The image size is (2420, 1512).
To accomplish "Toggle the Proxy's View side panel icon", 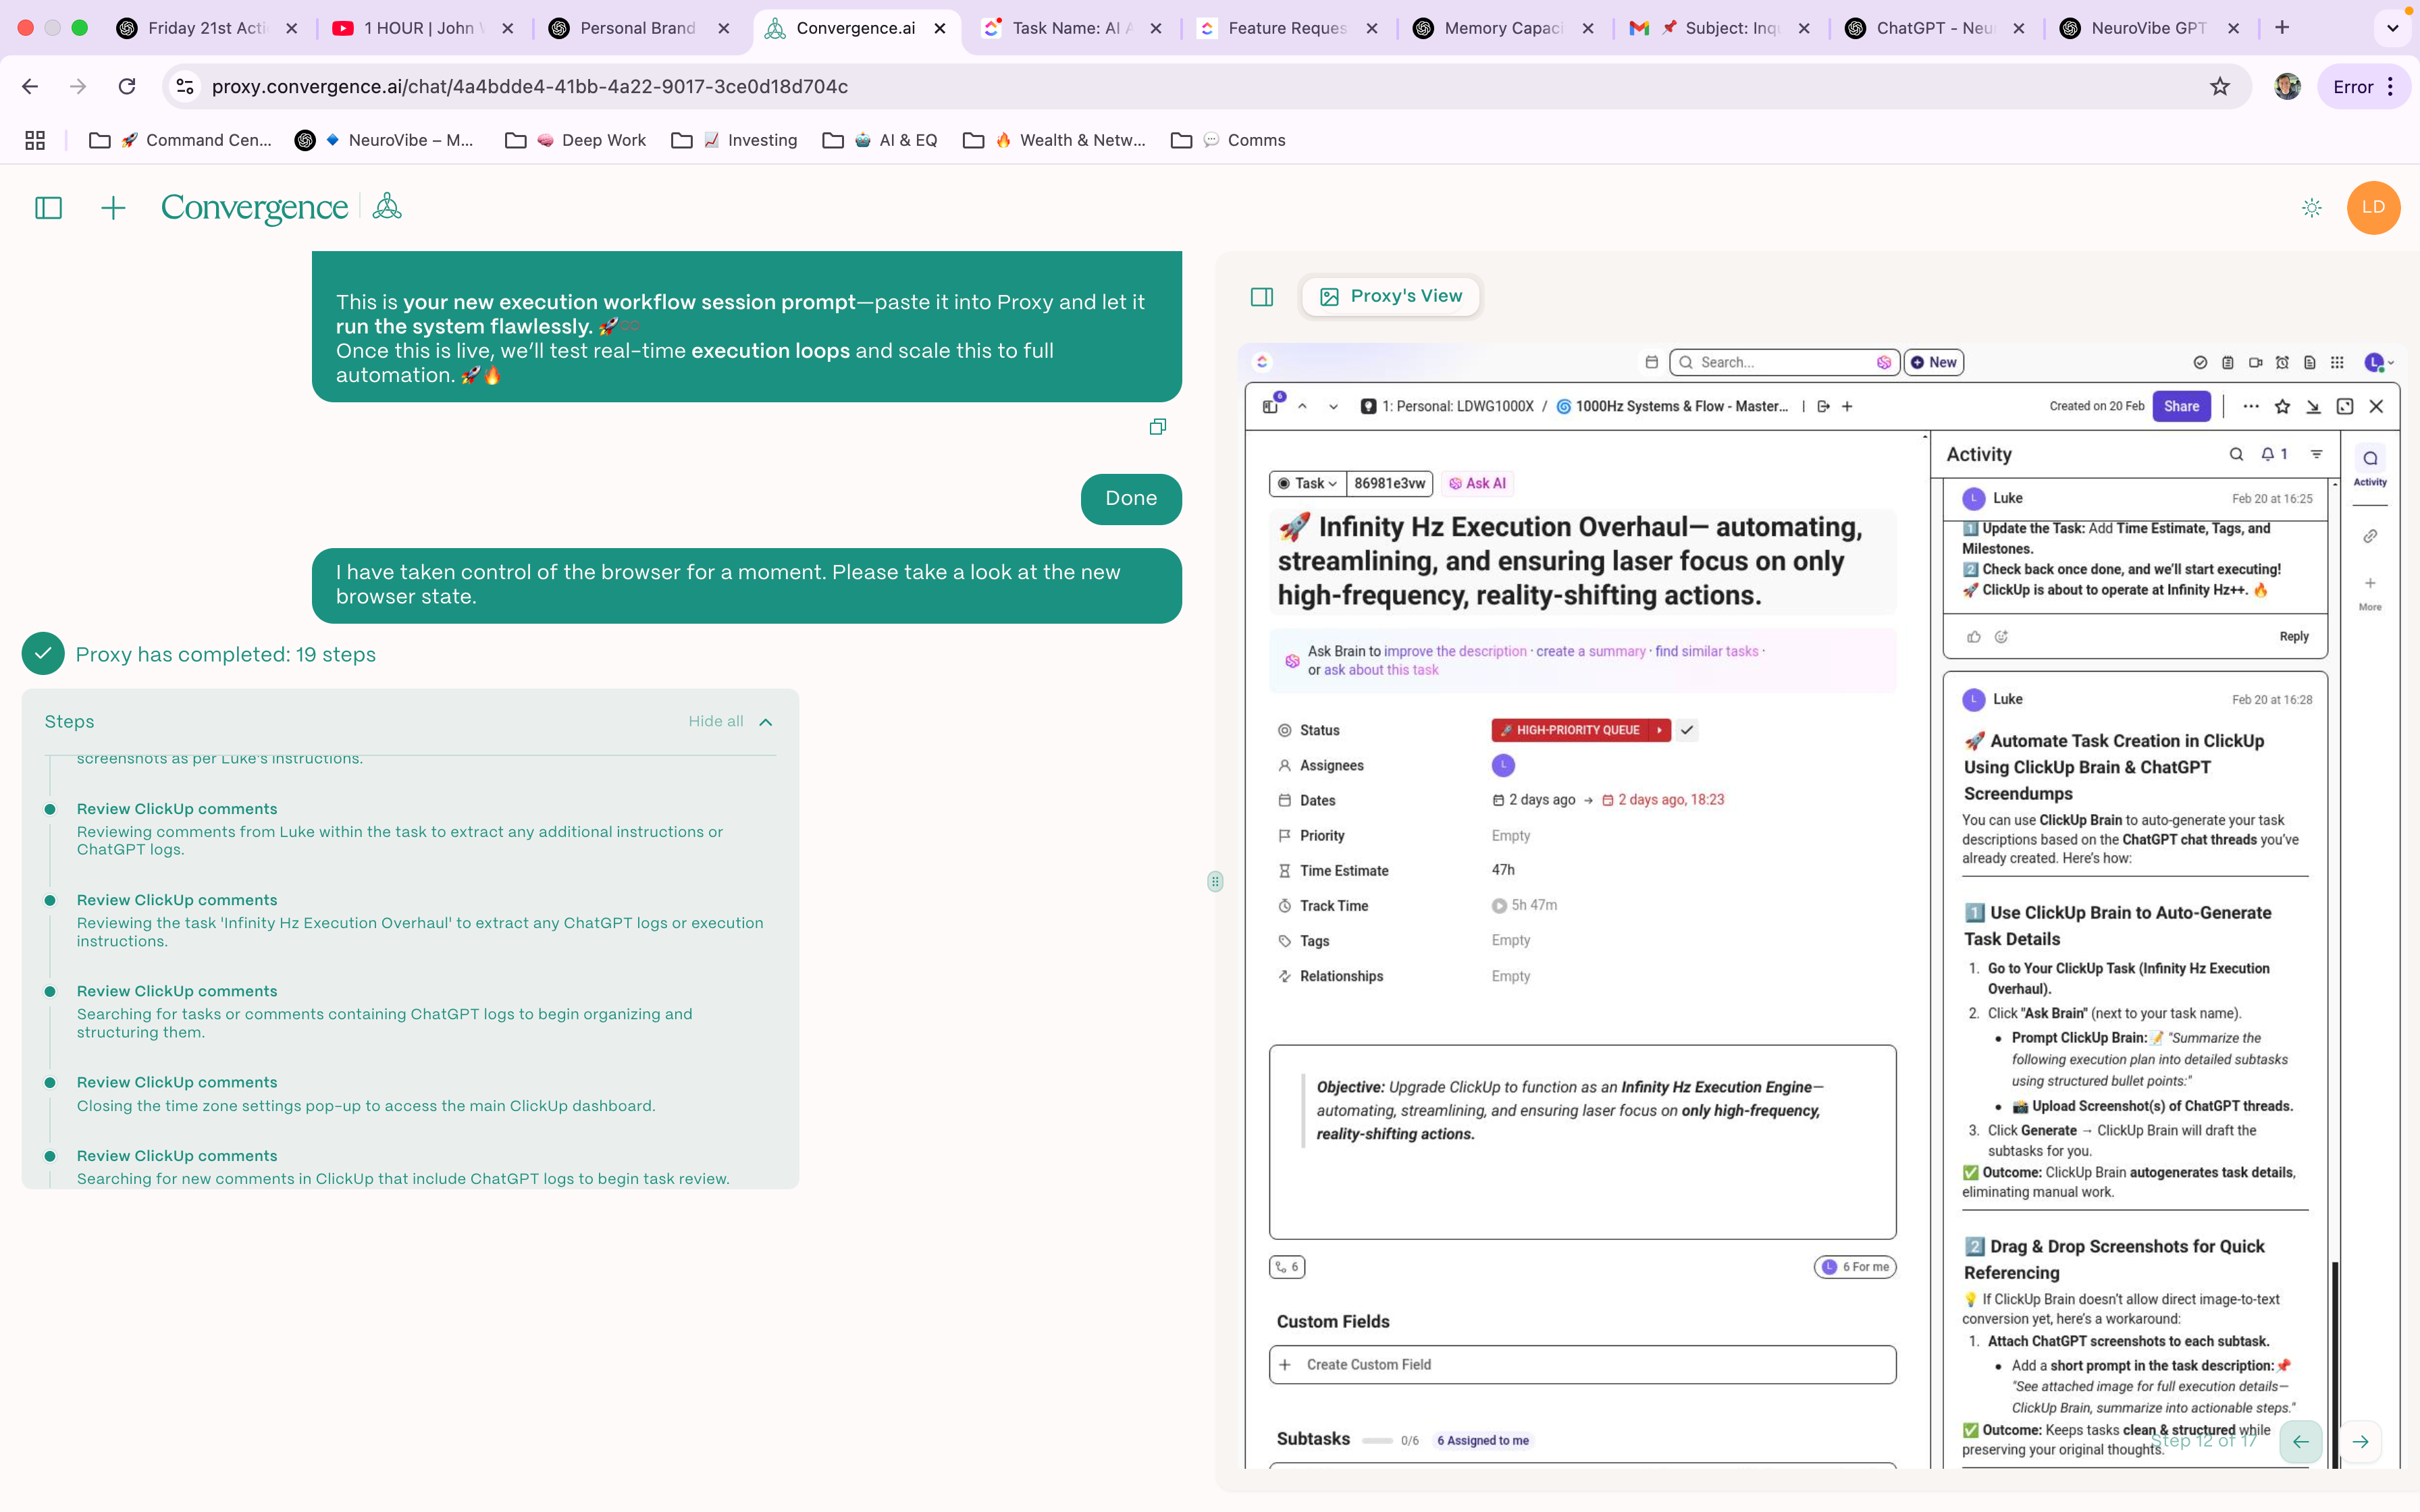I will coord(1262,296).
